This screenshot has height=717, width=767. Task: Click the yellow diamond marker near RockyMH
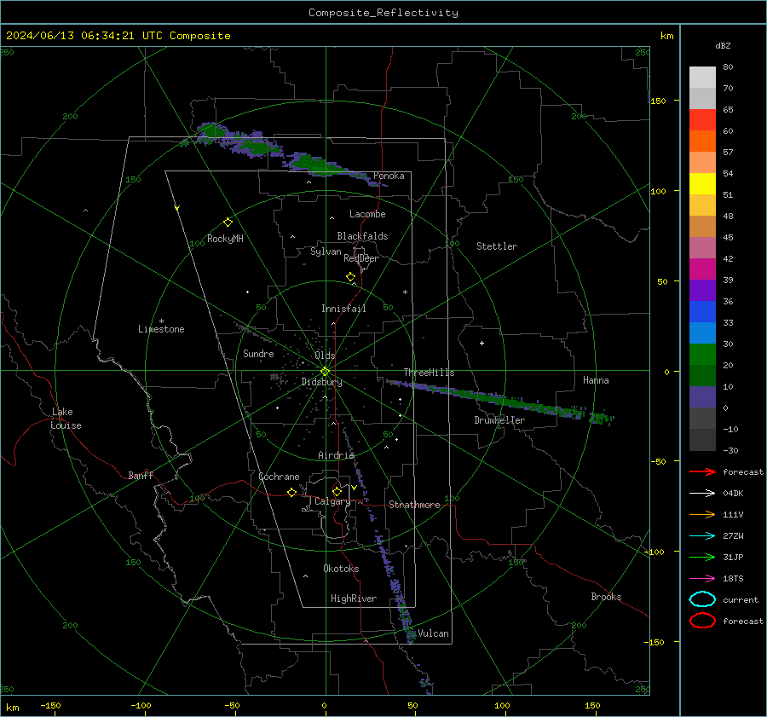[x=228, y=223]
